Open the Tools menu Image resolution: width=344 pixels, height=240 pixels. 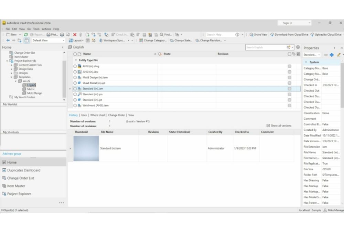coord(36,29)
